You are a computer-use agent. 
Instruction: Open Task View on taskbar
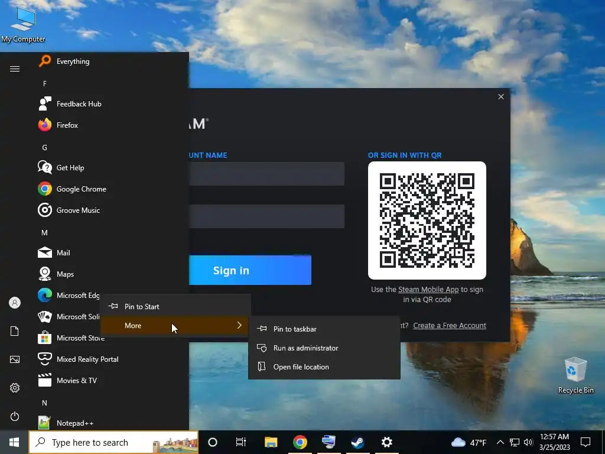(x=241, y=442)
